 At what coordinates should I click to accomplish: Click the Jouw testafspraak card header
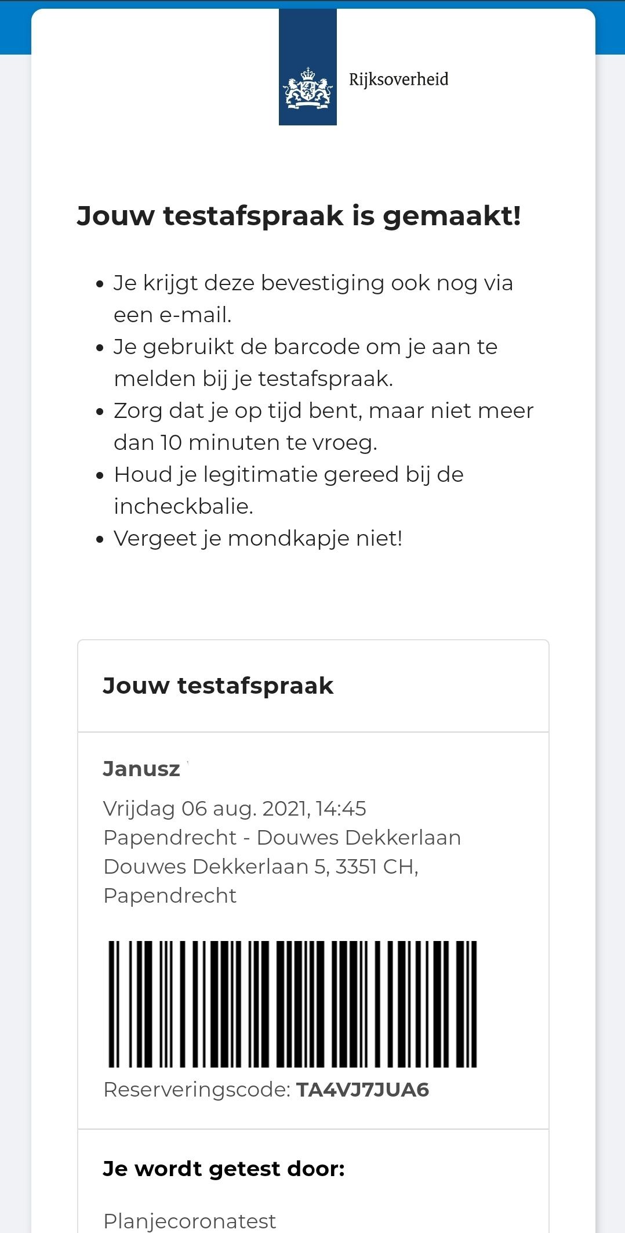[x=313, y=686]
